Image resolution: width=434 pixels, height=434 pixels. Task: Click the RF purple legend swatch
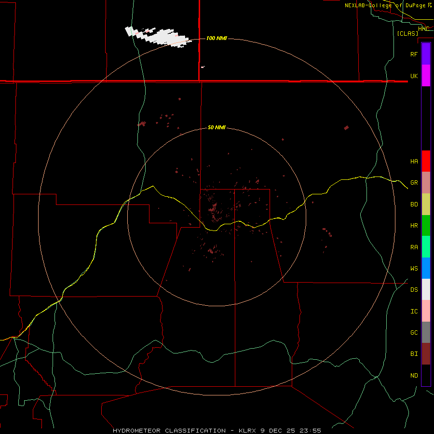click(426, 54)
